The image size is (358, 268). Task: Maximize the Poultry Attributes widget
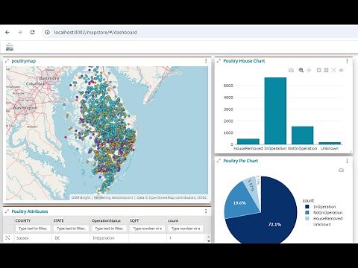7,211
